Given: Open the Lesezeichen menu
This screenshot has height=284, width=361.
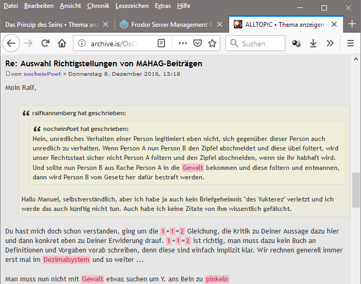Looking at the screenshot, I should [x=132, y=6].
